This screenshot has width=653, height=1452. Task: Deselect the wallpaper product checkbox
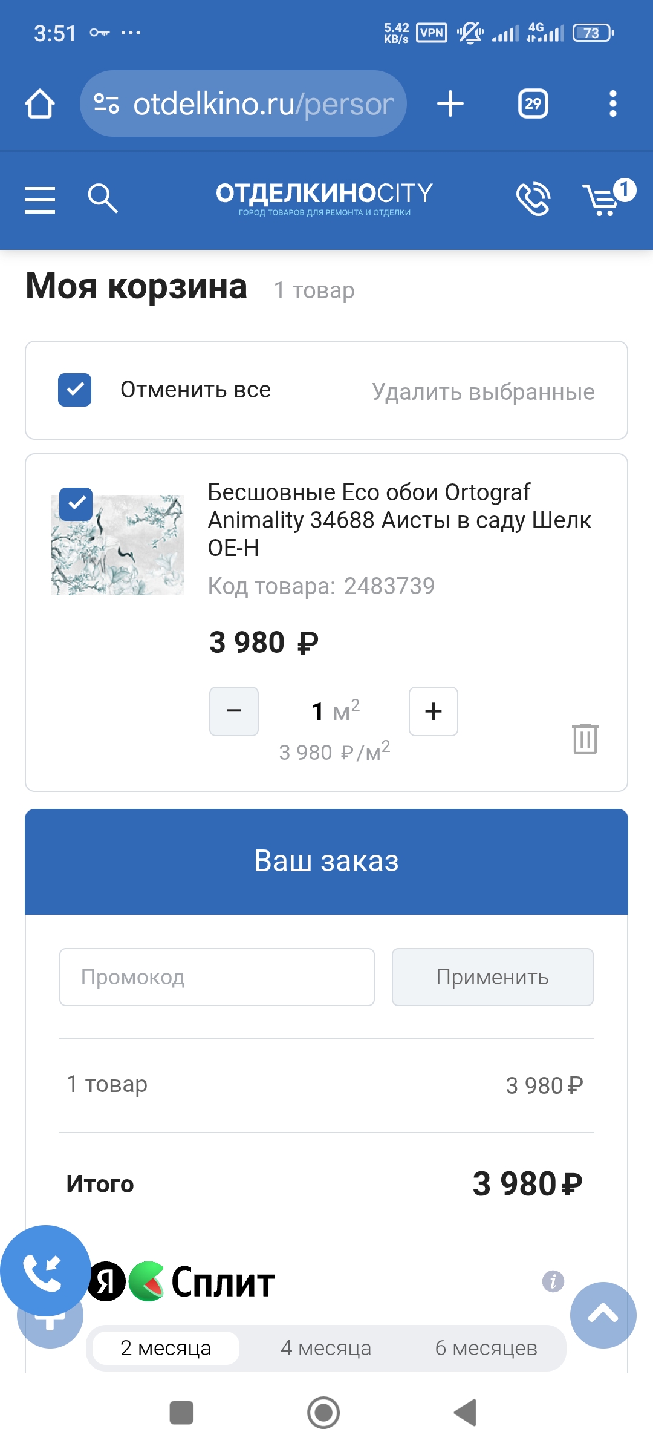(76, 504)
